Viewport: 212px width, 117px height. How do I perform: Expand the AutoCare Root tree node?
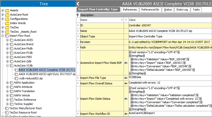(3, 15)
